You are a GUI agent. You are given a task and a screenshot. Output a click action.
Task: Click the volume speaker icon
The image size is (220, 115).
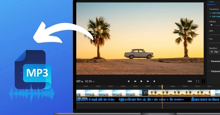click(x=211, y=25)
